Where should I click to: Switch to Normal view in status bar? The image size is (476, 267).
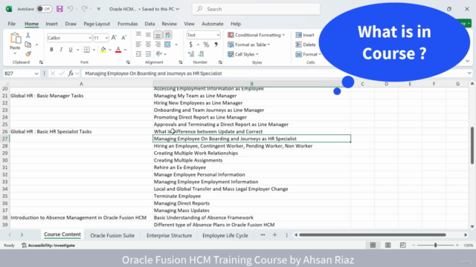[x=373, y=245]
